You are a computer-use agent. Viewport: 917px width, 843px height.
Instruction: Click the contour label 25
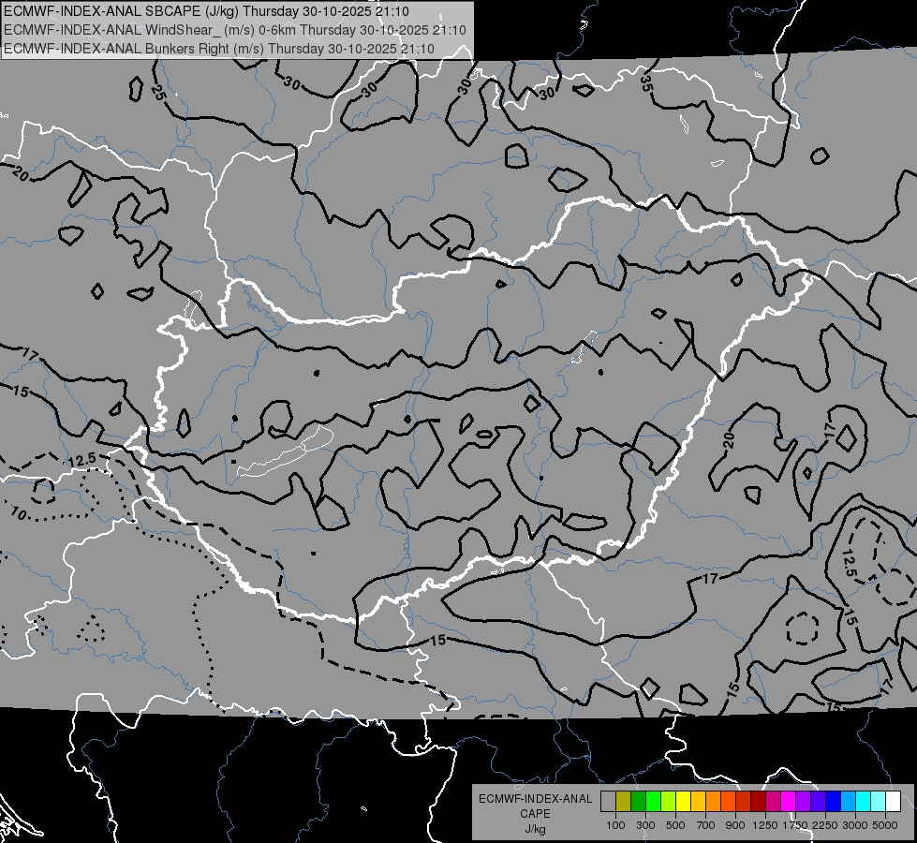point(158,92)
